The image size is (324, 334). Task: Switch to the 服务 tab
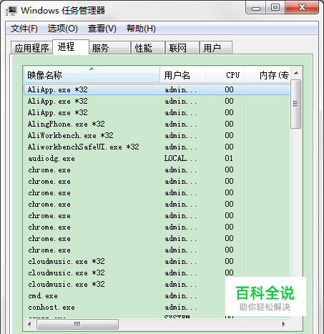(110, 48)
